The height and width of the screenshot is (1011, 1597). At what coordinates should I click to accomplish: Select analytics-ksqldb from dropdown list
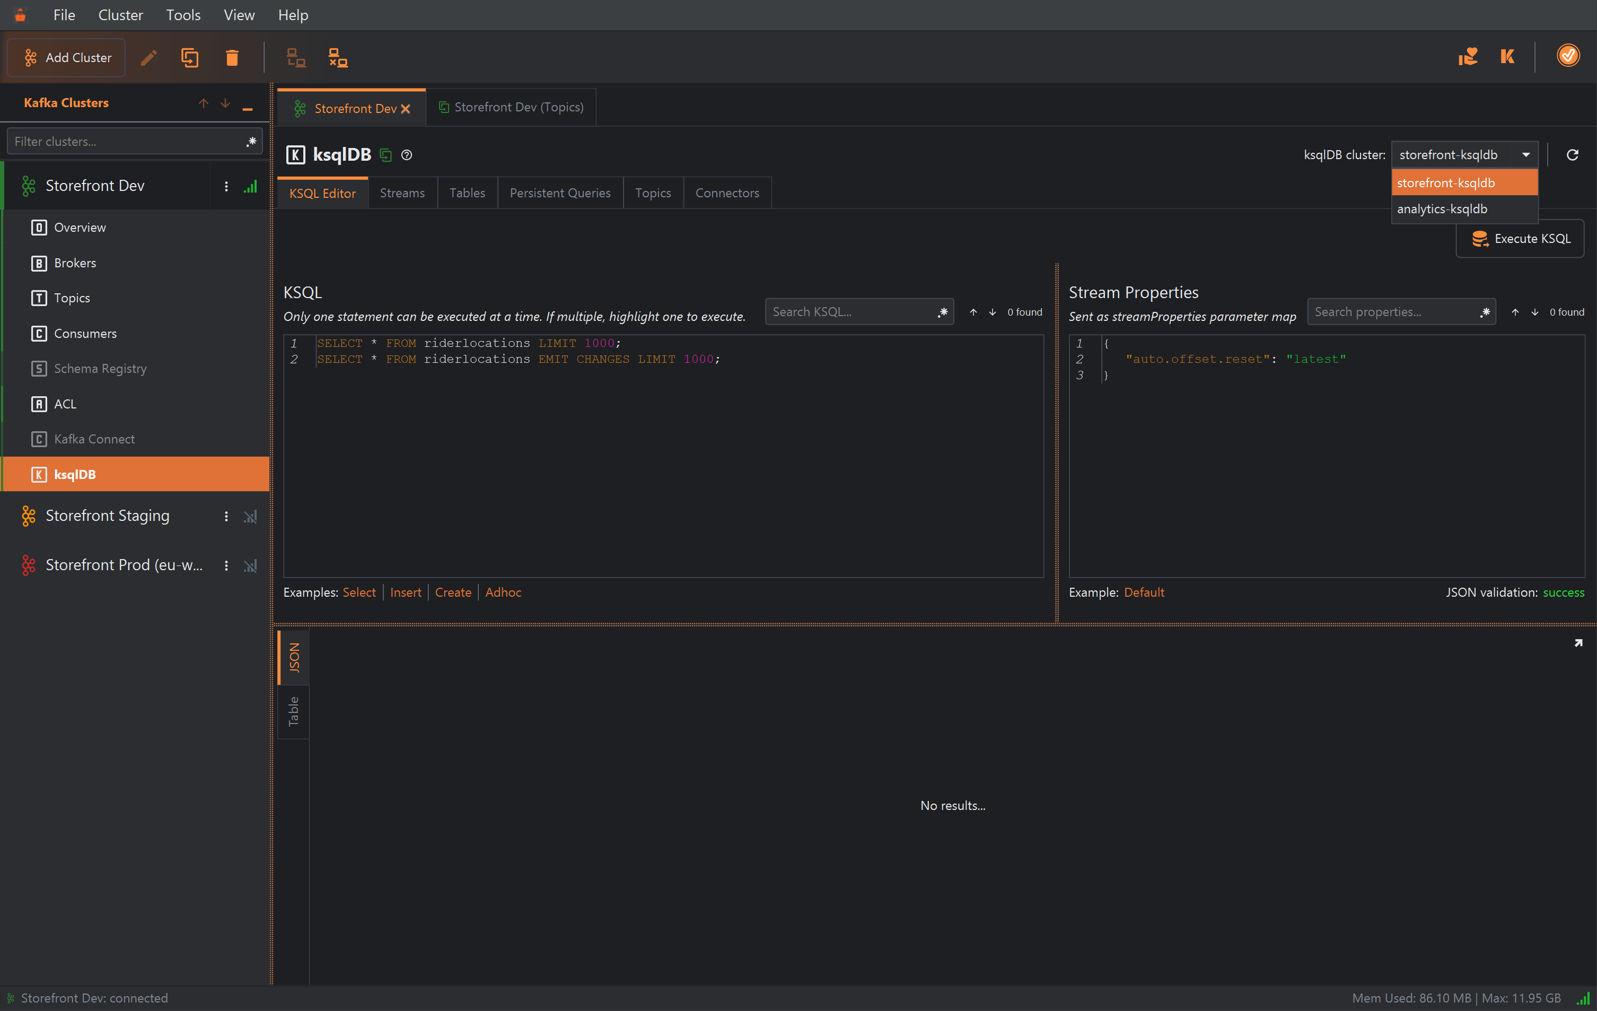(x=1464, y=209)
